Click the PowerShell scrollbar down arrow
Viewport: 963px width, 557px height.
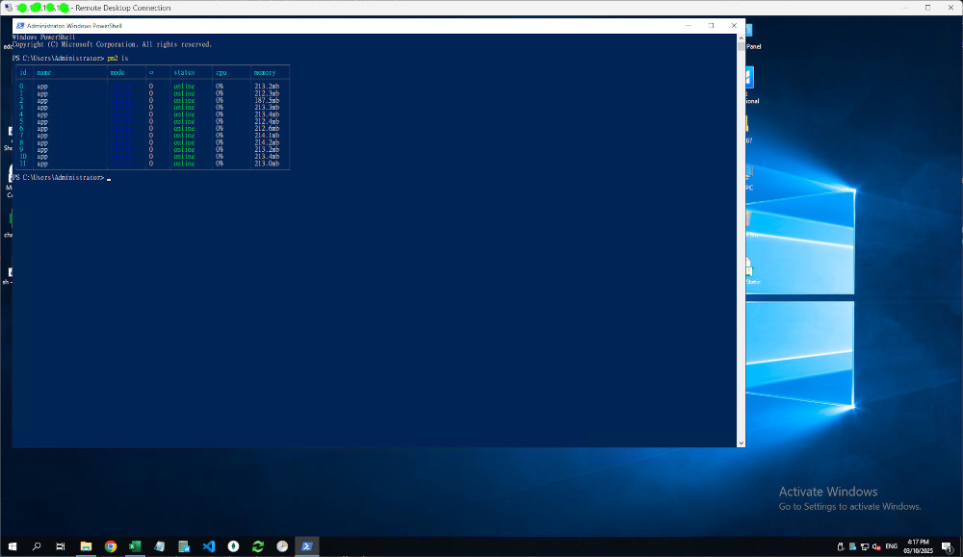741,443
